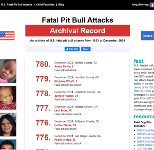Image resolution: width=154 pixels, height=150 pixels.
Task: Click the Donate button
Action: [147, 36]
